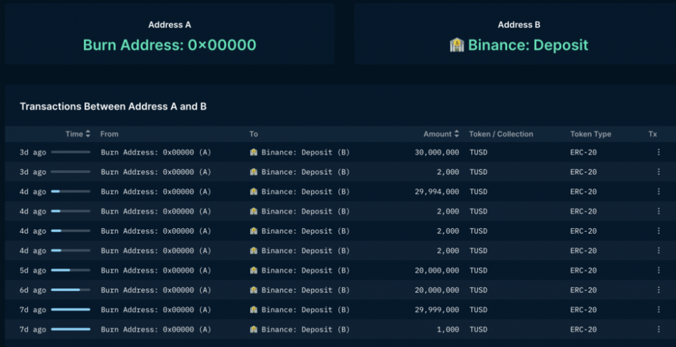
Task: Click the time bar in 29,999,000 row
Action: click(x=71, y=310)
